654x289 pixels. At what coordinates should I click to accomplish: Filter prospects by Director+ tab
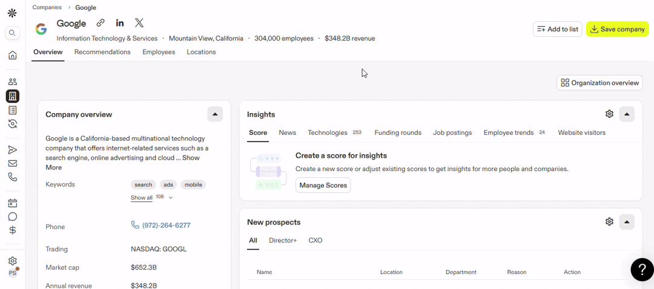tap(283, 240)
